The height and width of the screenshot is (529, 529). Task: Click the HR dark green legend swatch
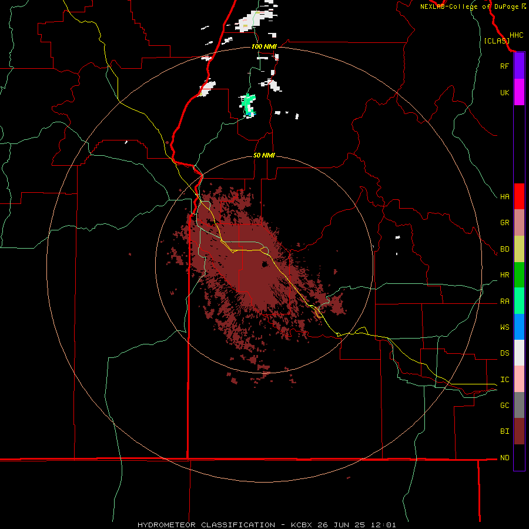(519, 275)
